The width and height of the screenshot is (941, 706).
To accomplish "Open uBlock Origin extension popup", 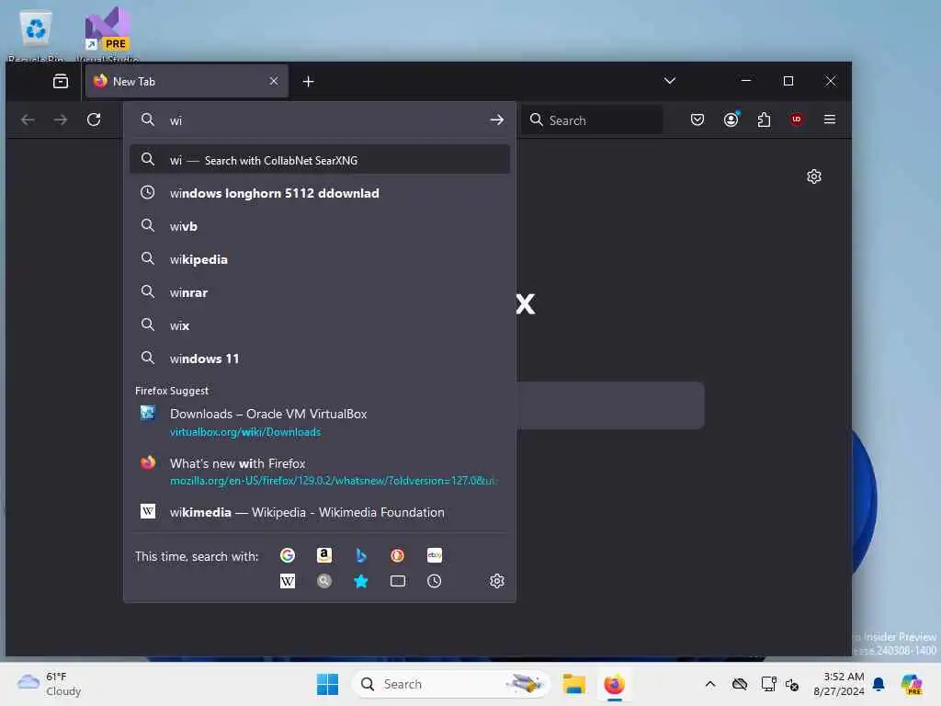I will coord(797,120).
